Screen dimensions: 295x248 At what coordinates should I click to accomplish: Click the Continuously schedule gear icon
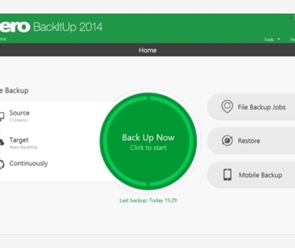1,164
